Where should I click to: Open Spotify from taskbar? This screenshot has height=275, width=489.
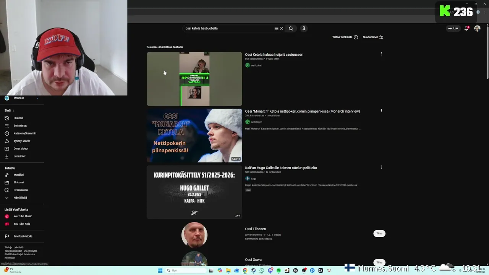pyautogui.click(x=279, y=270)
